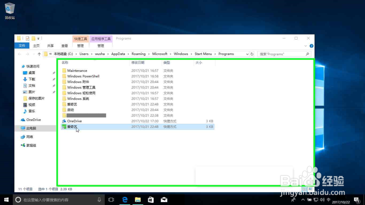
Task: Switch to the 查看 ribbon tab
Action: coord(65,46)
